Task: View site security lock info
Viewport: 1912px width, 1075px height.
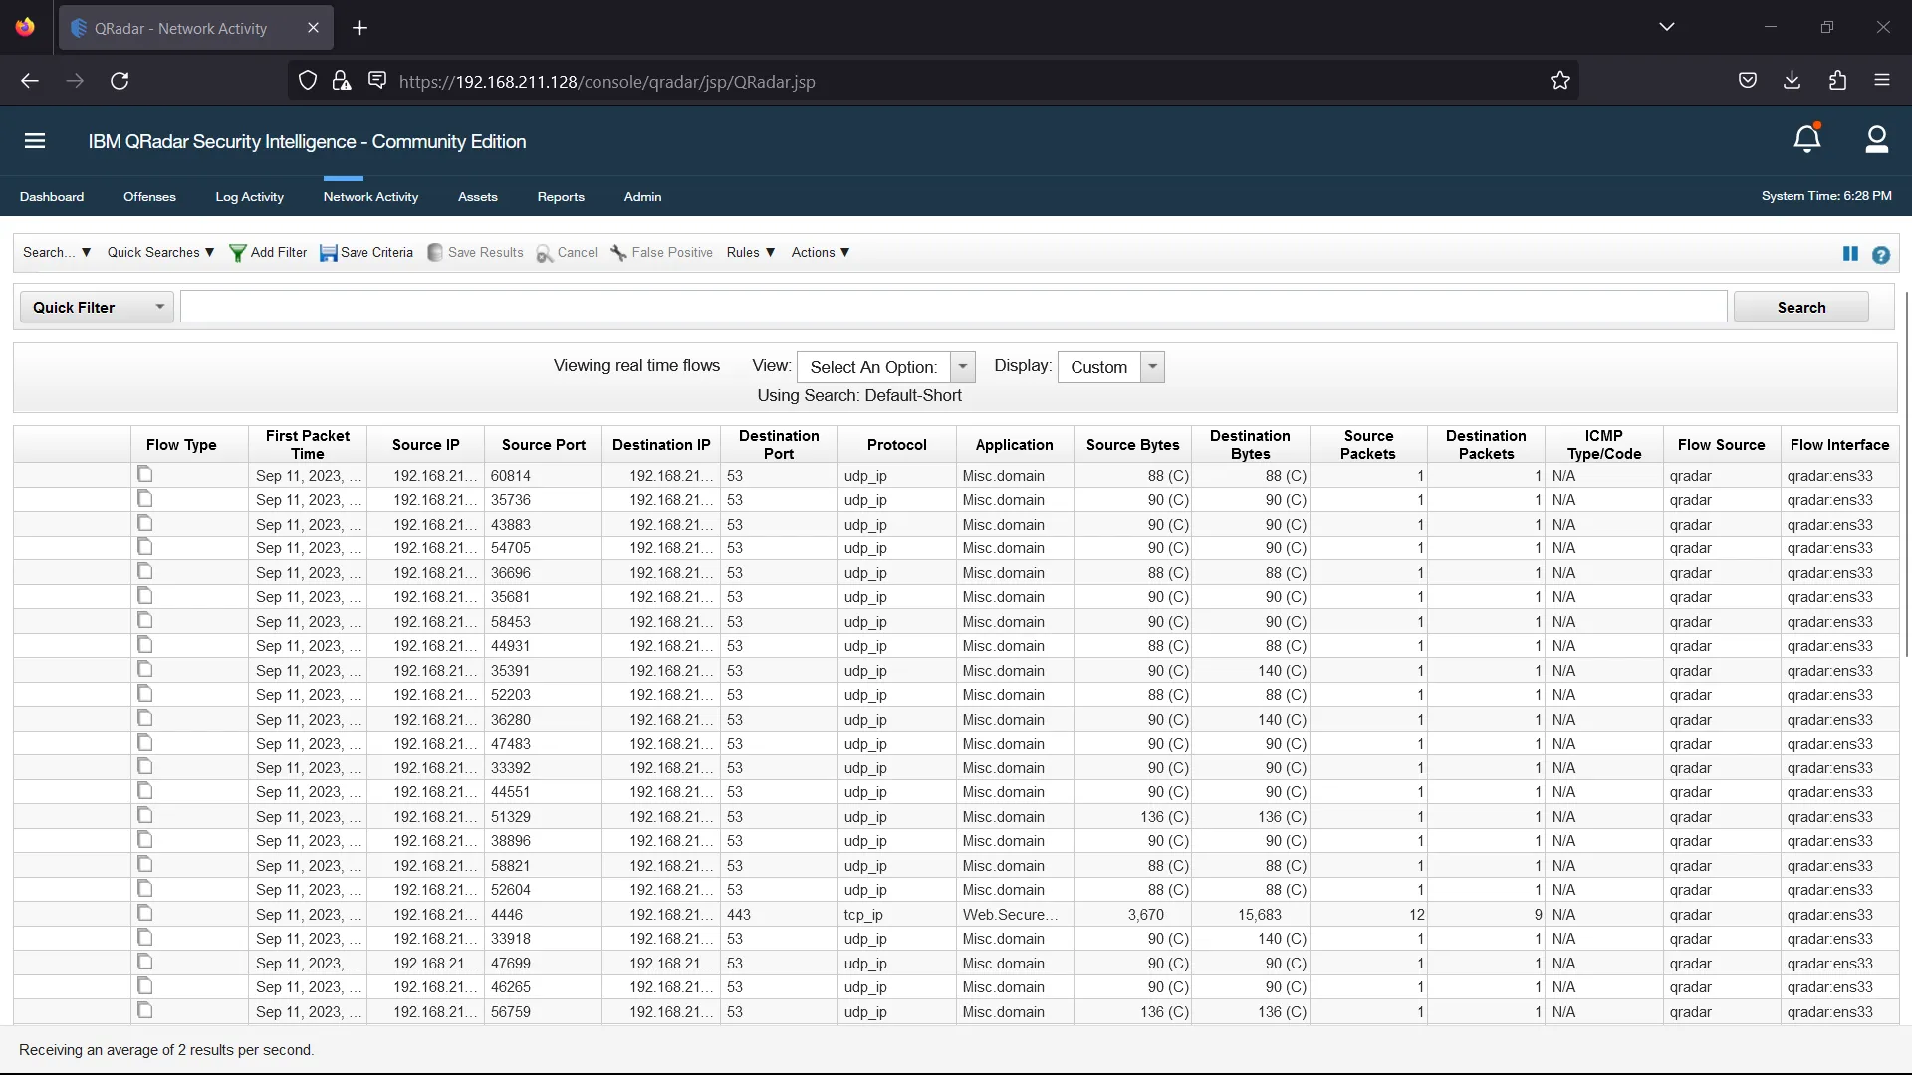Action: (342, 81)
